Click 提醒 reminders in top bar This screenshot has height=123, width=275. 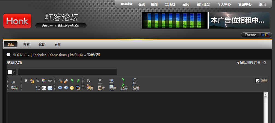tap(154, 4)
